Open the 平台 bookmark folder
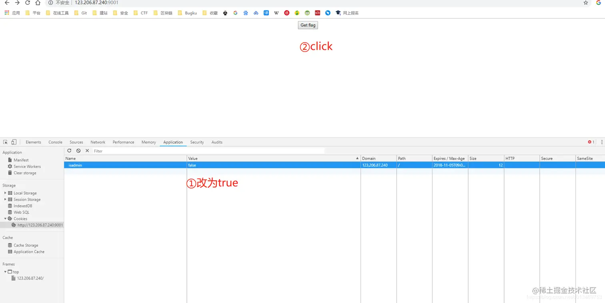This screenshot has width=605, height=303. coord(33,13)
